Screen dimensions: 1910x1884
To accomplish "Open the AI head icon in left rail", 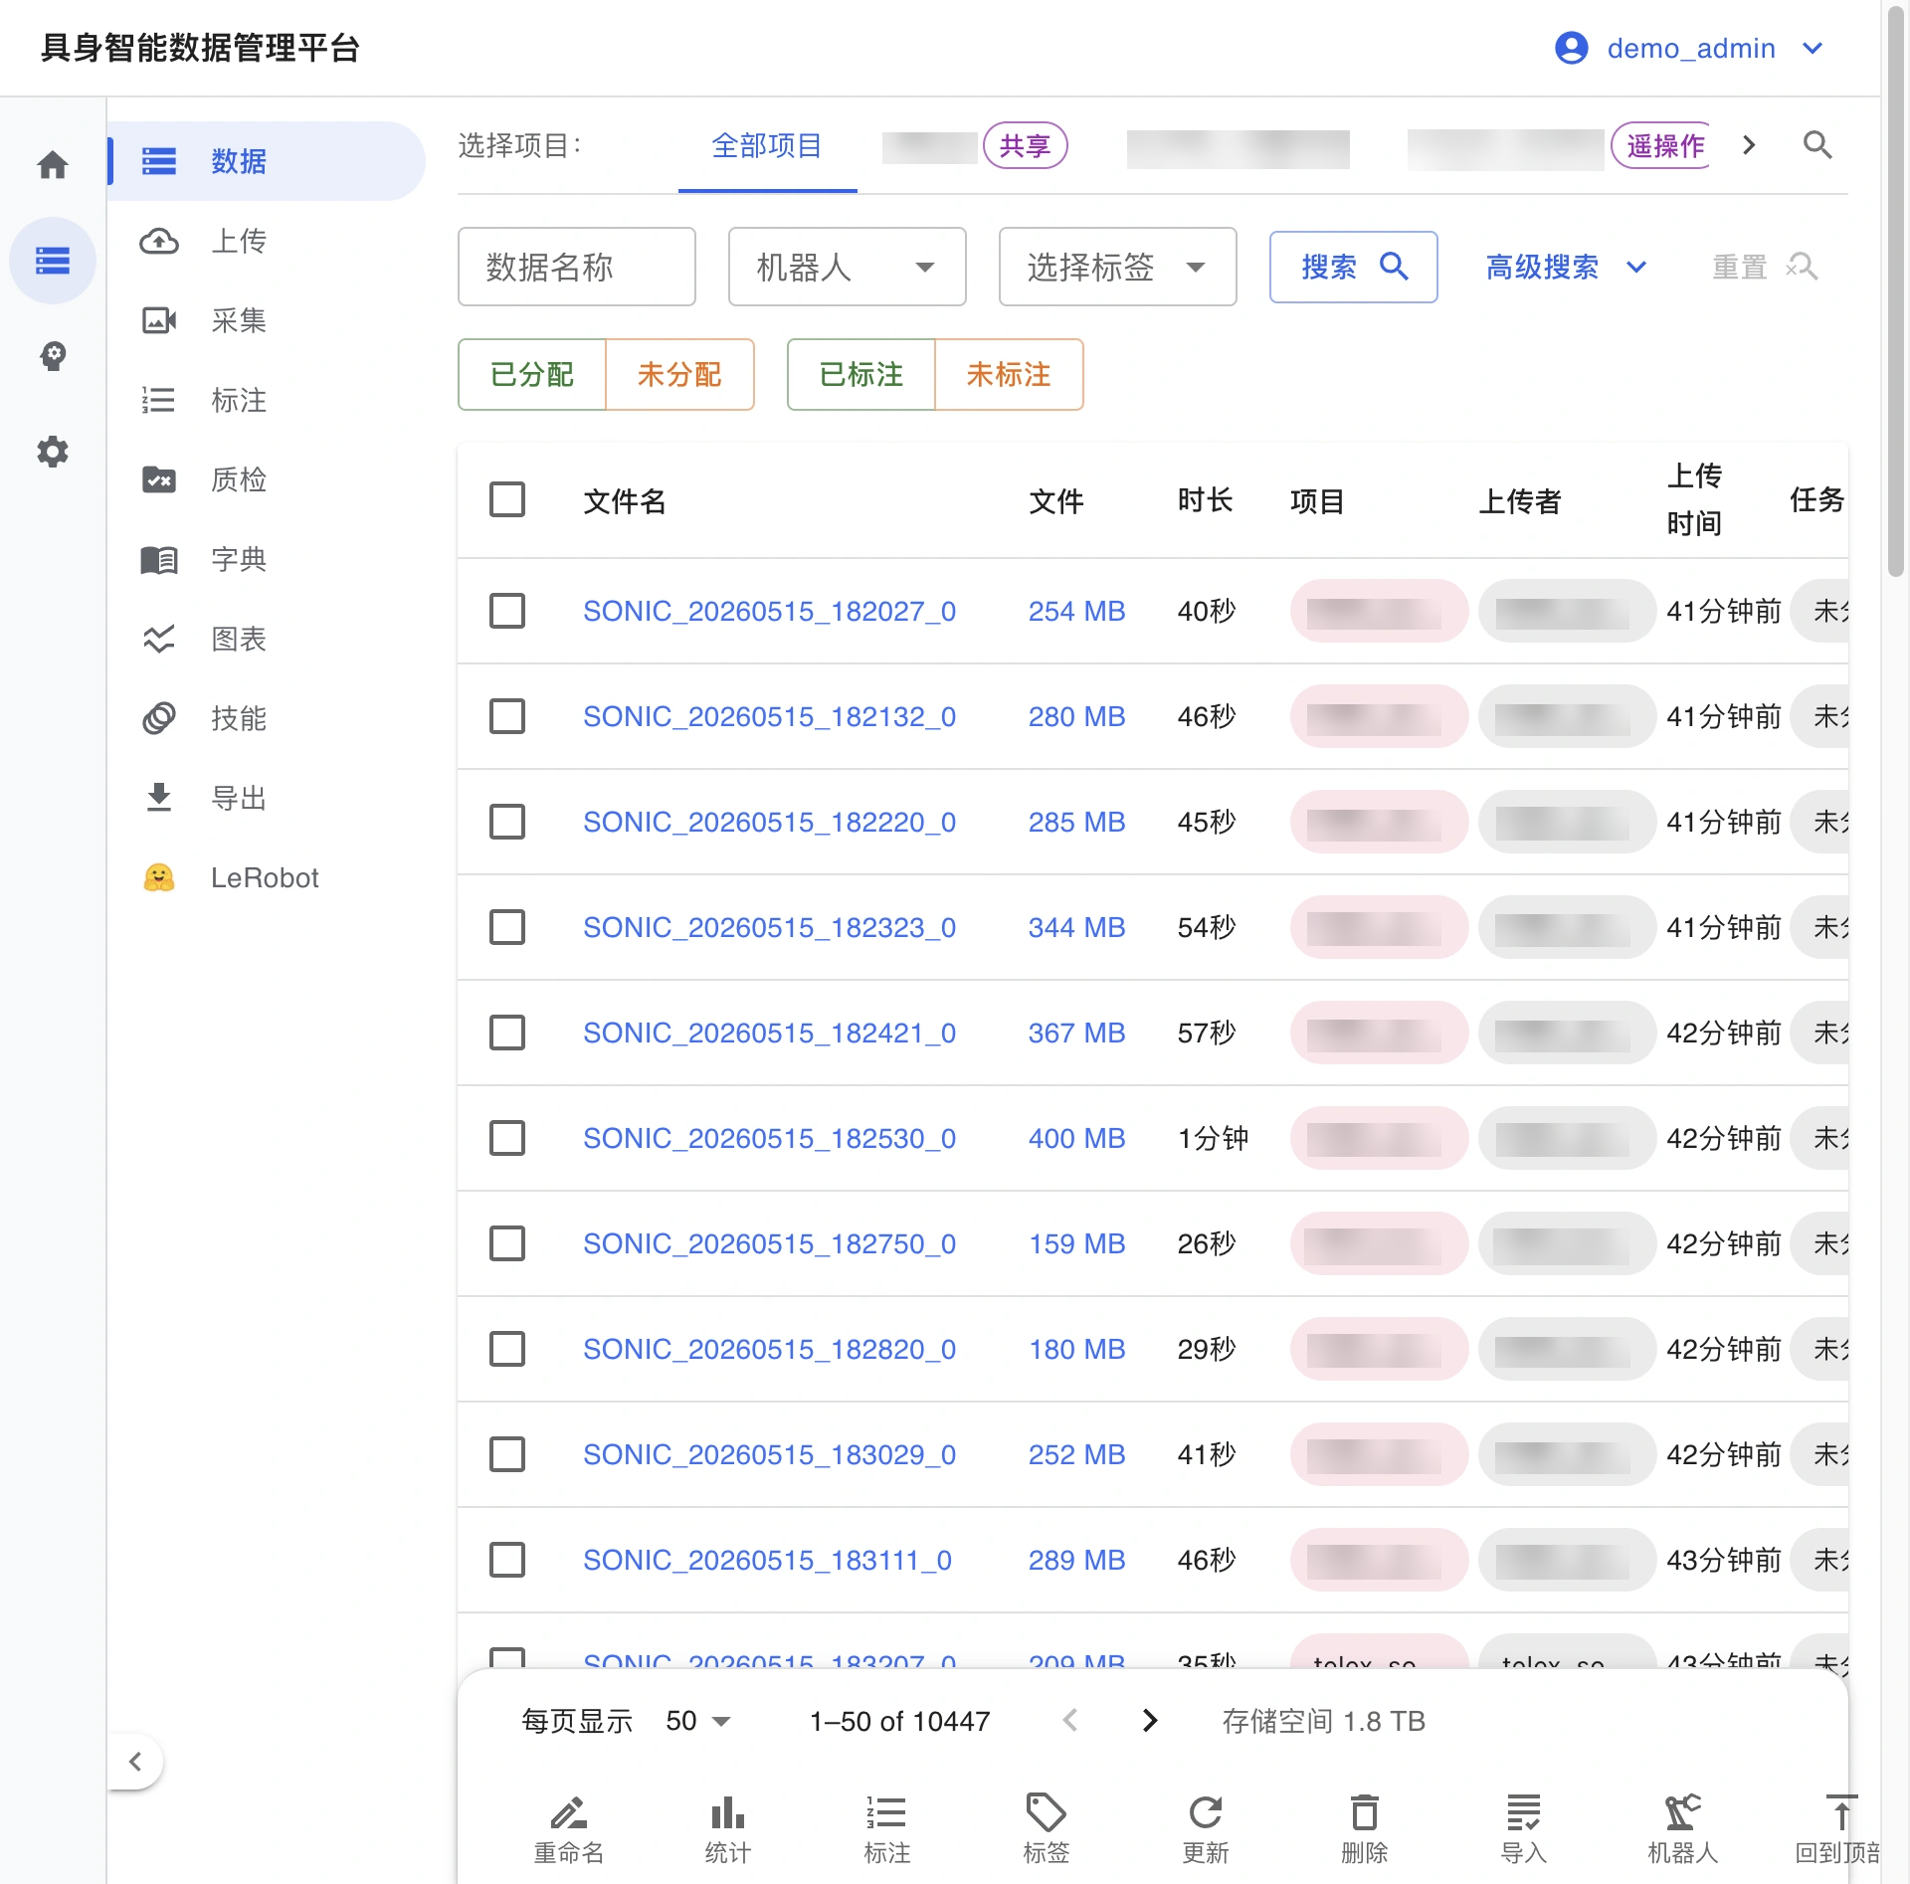I will pos(53,356).
